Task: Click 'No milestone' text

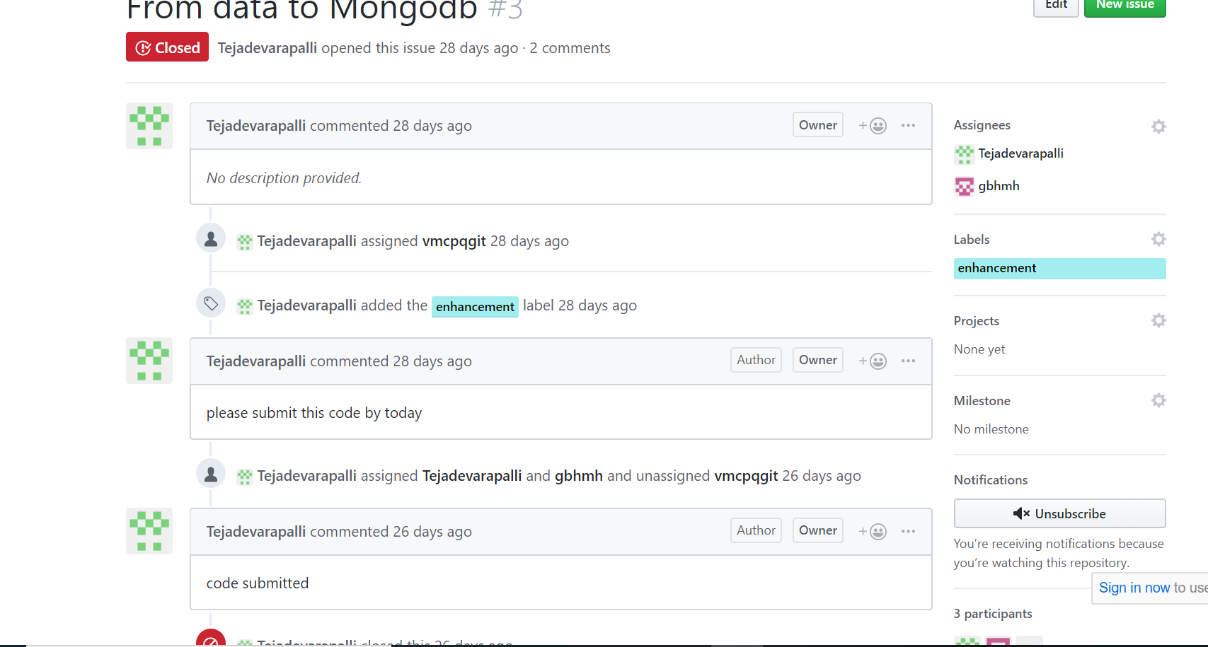Action: point(991,429)
